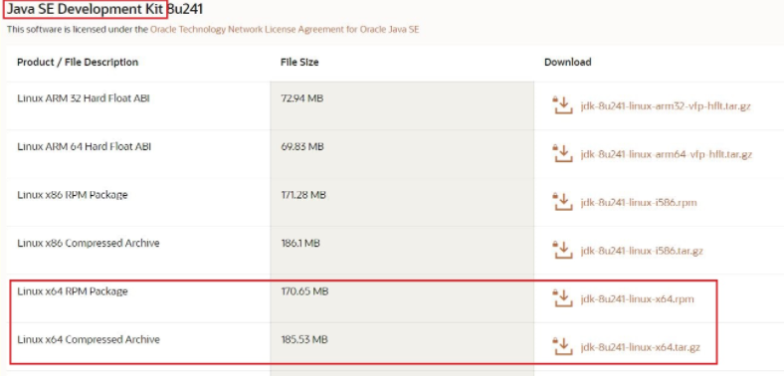
Task: Click download icon for jdk-8u241-linux-x64.rpm
Action: click(x=562, y=299)
